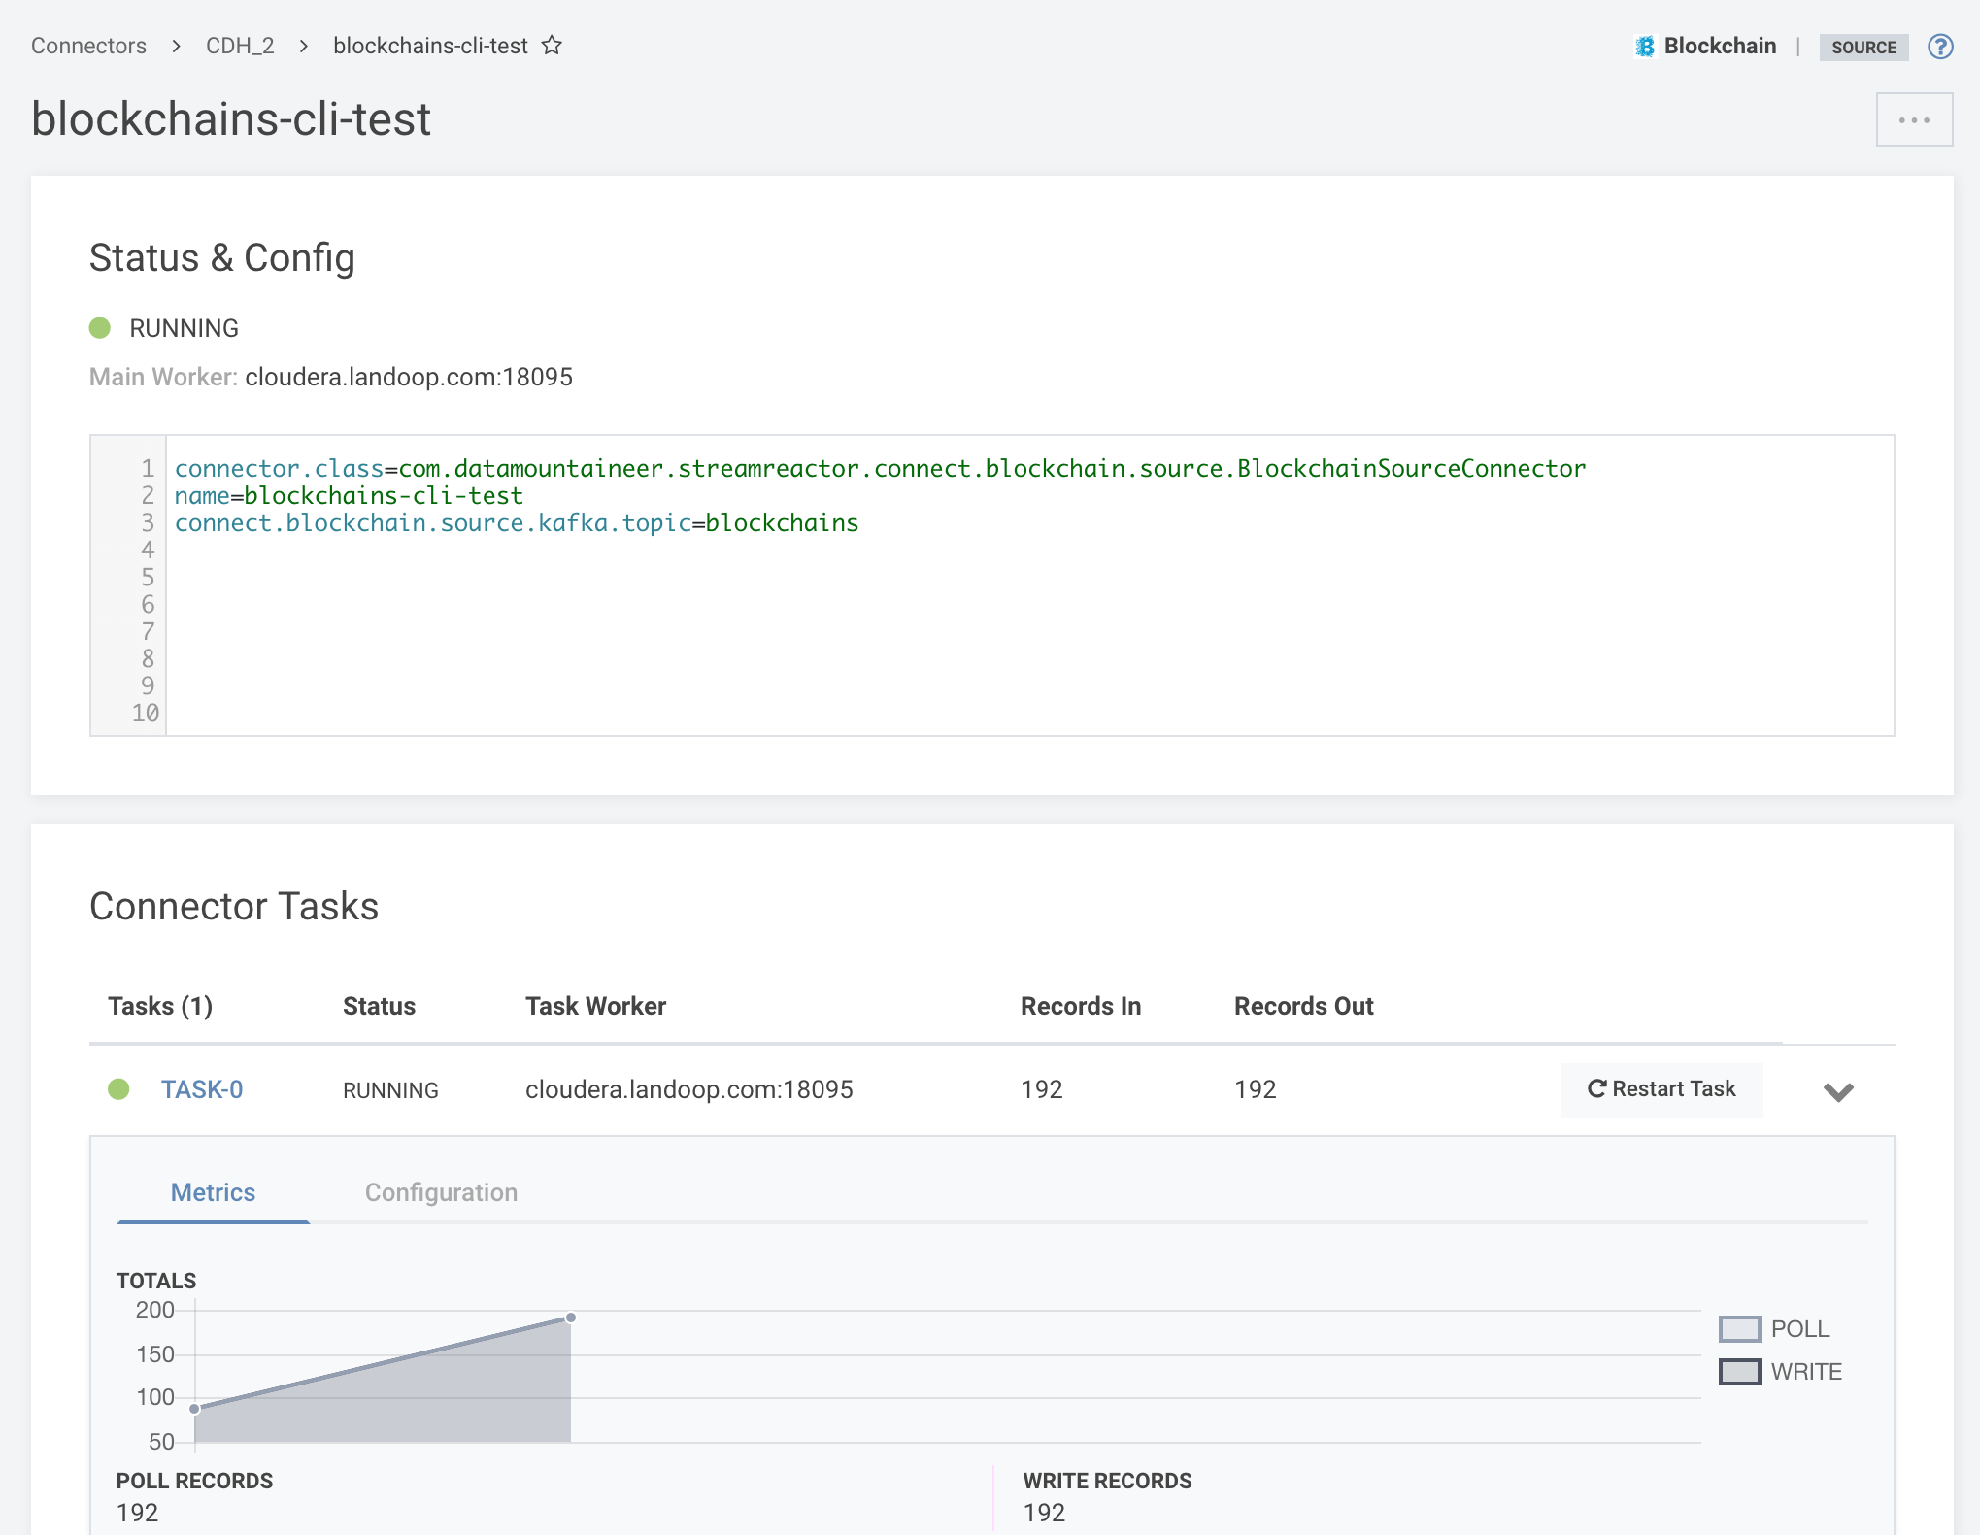Switch to the Metrics tab

pos(213,1192)
